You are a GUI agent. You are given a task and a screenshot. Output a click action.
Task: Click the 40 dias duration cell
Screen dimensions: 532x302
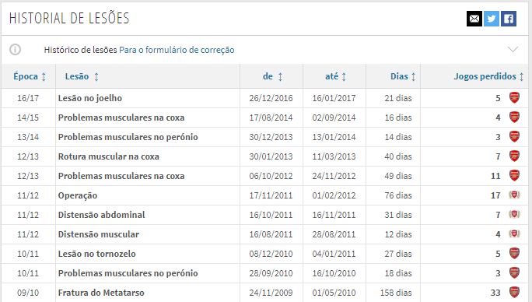coord(398,156)
